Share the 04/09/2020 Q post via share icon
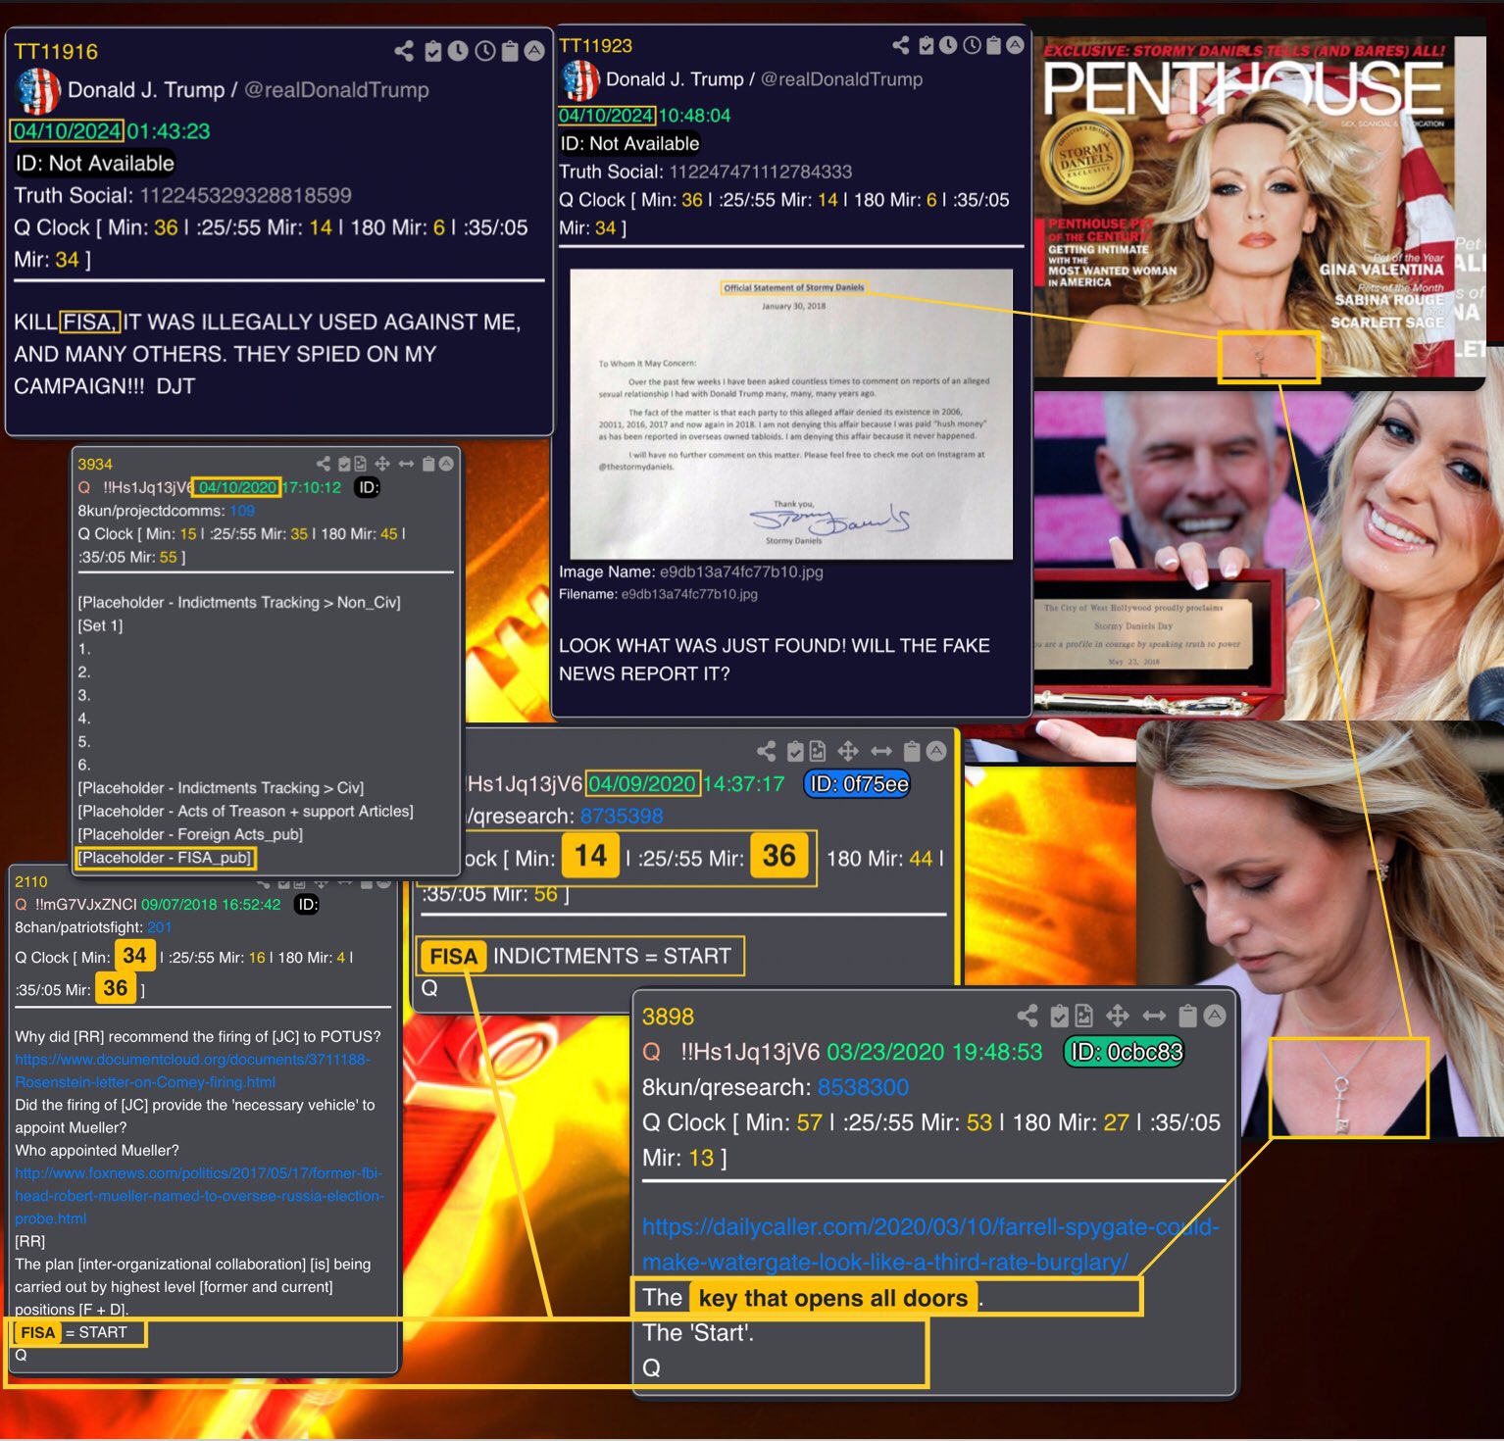 tap(767, 751)
